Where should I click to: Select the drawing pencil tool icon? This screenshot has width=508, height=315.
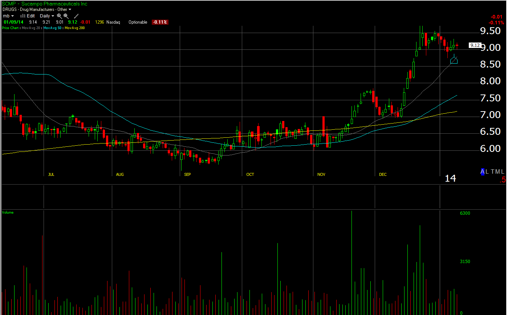pyautogui.click(x=76, y=16)
